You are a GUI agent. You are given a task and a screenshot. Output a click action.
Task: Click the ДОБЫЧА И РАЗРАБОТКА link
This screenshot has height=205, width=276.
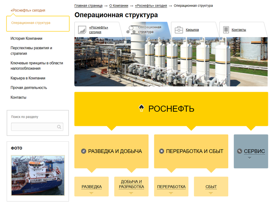[x=131, y=184]
